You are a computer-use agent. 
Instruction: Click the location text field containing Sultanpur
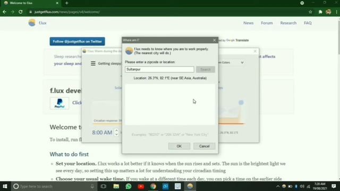click(x=159, y=70)
